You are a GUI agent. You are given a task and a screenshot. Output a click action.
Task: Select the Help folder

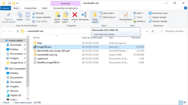click(x=40, y=43)
